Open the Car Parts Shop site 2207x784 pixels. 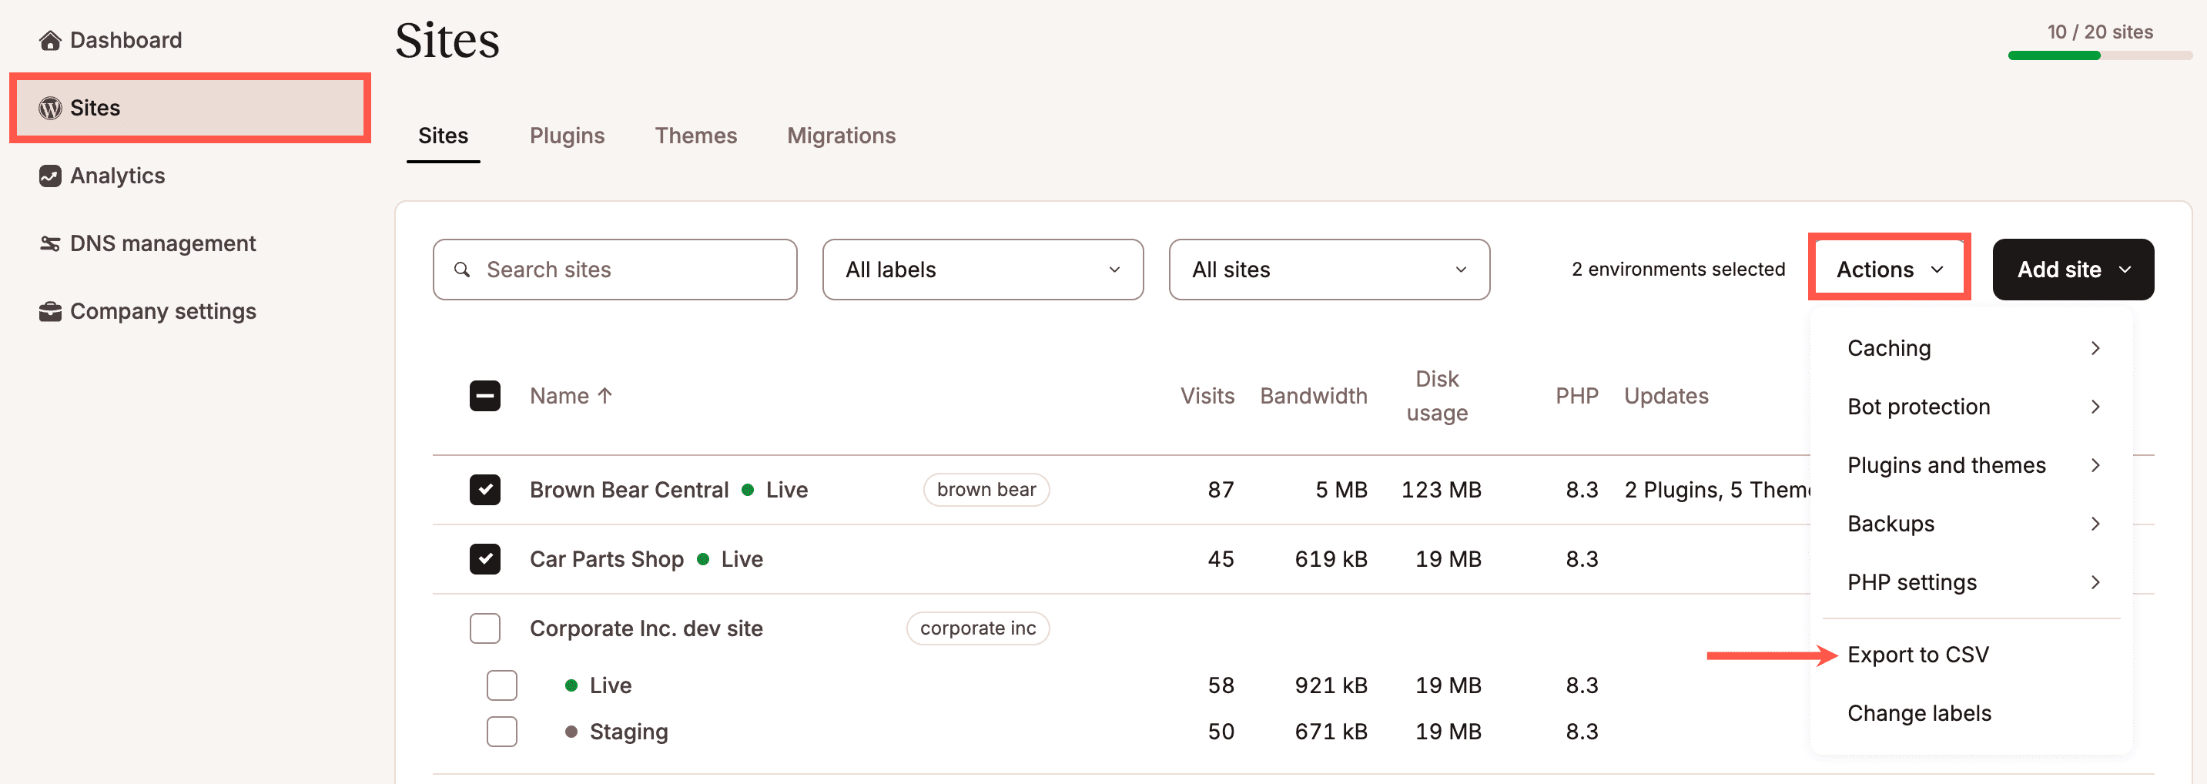coord(607,560)
